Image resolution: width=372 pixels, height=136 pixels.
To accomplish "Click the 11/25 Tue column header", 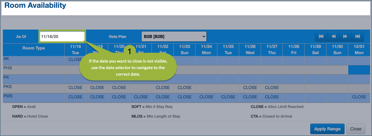I will (x=228, y=49).
